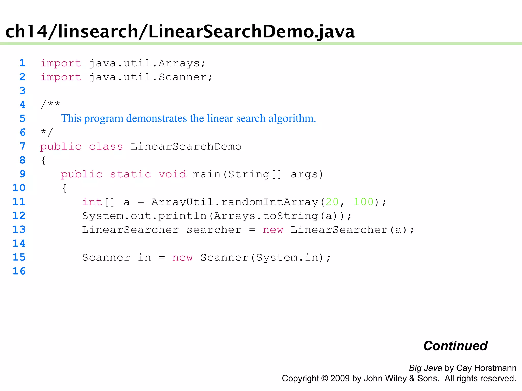
Task: Click the 'Continued' label
Action: pyautogui.click(x=455, y=346)
